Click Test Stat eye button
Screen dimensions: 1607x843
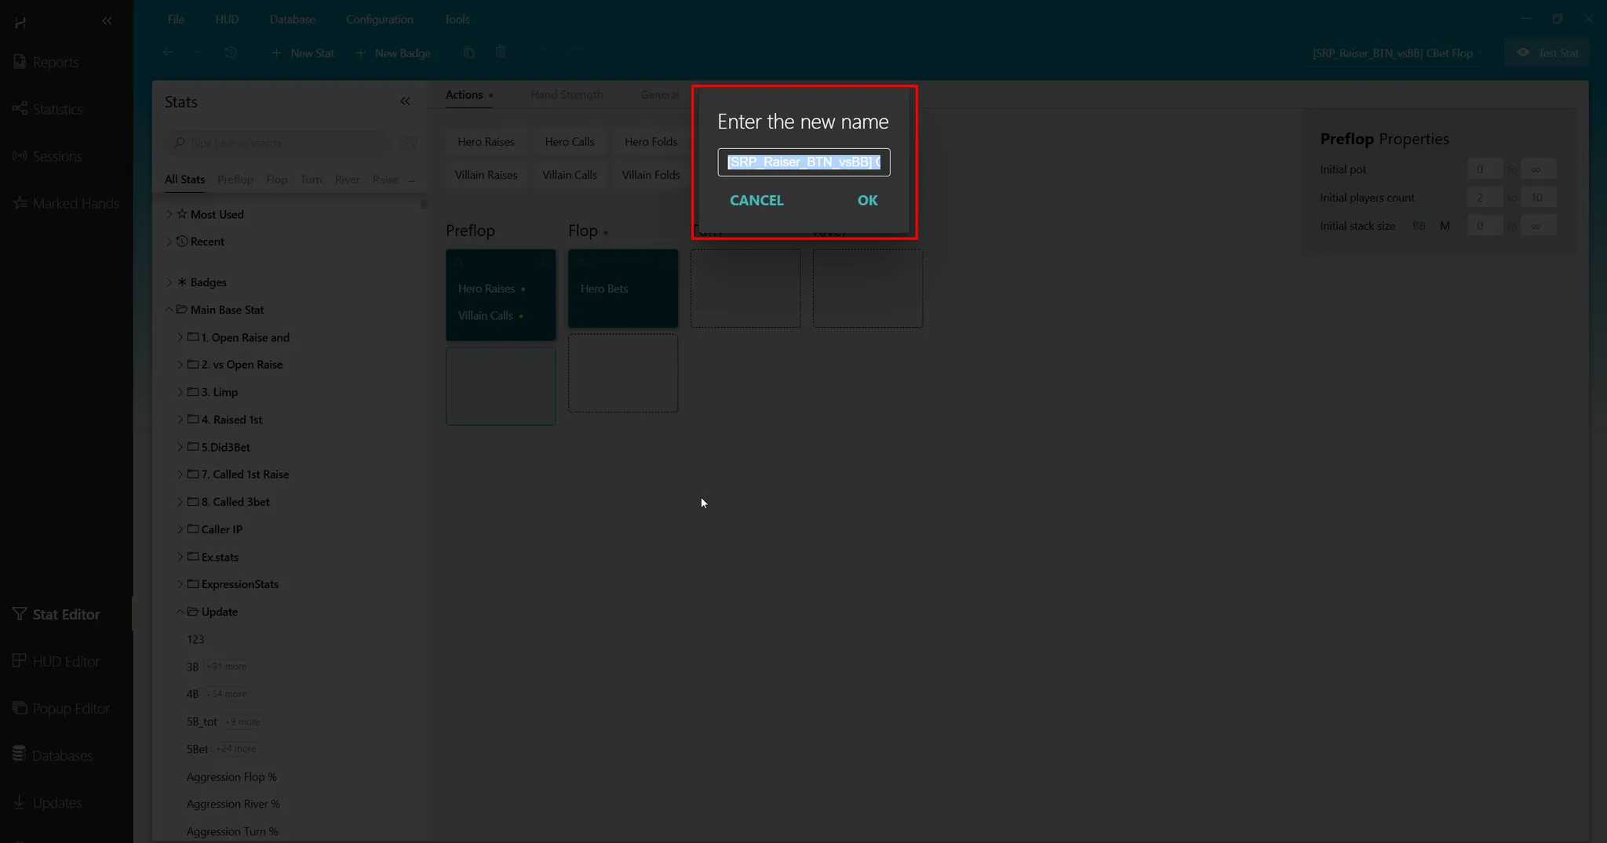1547,53
